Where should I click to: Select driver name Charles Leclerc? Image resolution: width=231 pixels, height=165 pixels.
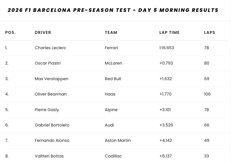coord(50,48)
